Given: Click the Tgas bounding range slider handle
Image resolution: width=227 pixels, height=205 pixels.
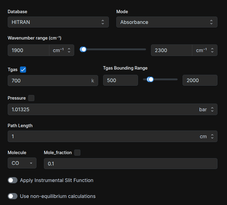Looking at the screenshot, I should click(150, 79).
